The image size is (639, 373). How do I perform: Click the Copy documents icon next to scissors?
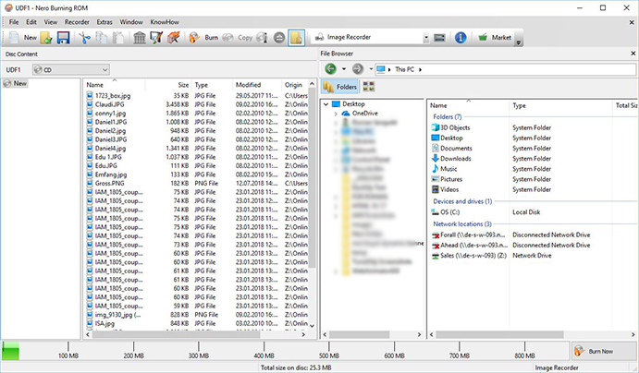101,38
